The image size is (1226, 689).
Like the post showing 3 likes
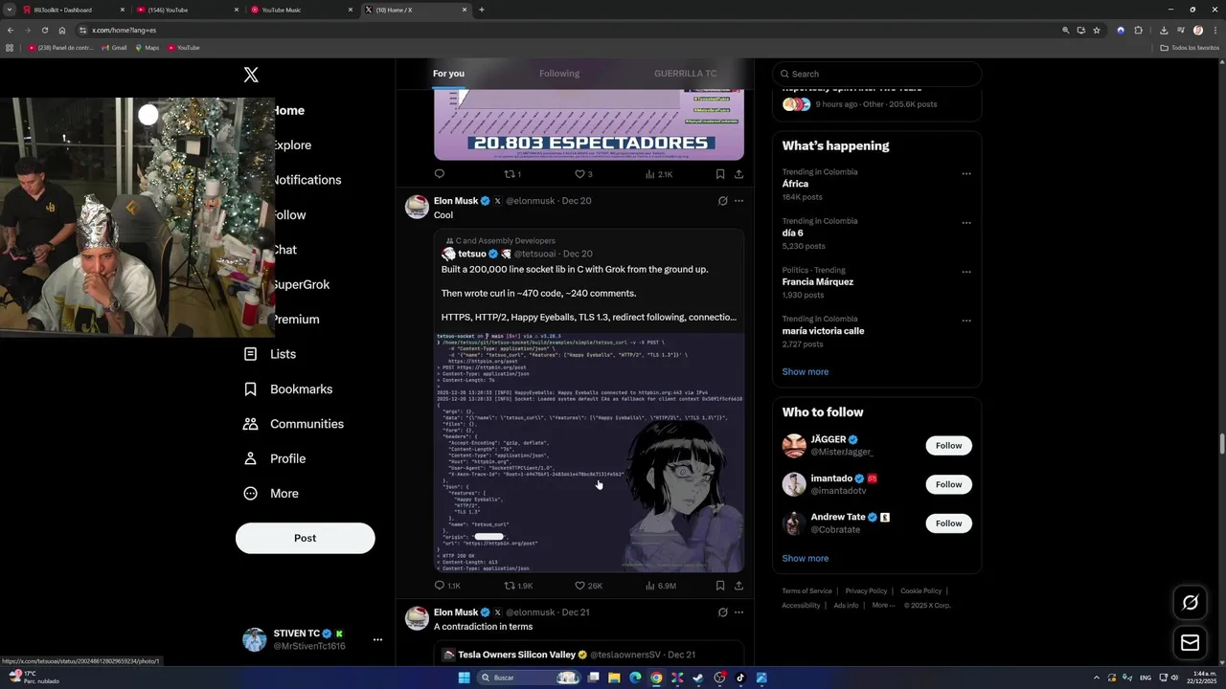coord(583,174)
